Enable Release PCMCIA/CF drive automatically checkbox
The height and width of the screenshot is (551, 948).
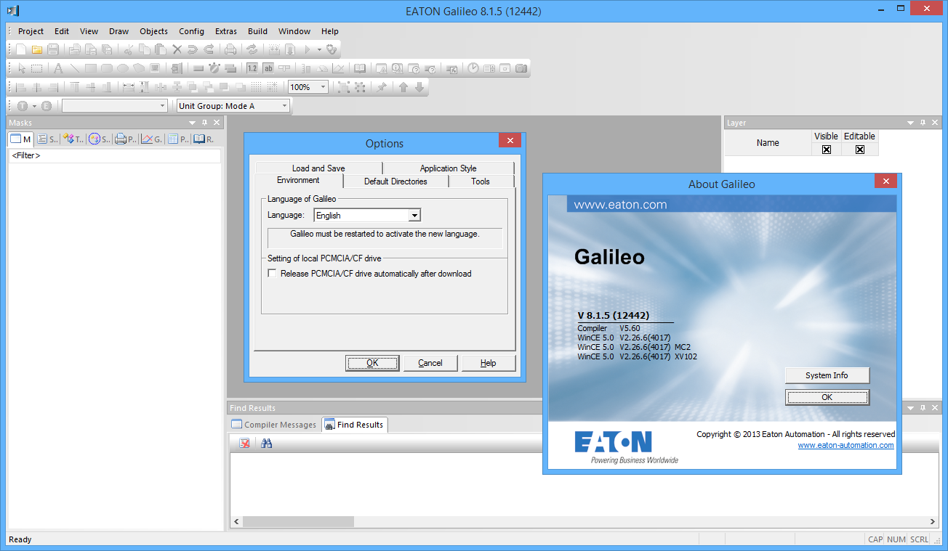(x=272, y=274)
